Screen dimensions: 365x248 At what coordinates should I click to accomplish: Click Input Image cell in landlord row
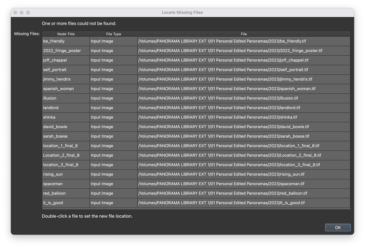[114, 108]
